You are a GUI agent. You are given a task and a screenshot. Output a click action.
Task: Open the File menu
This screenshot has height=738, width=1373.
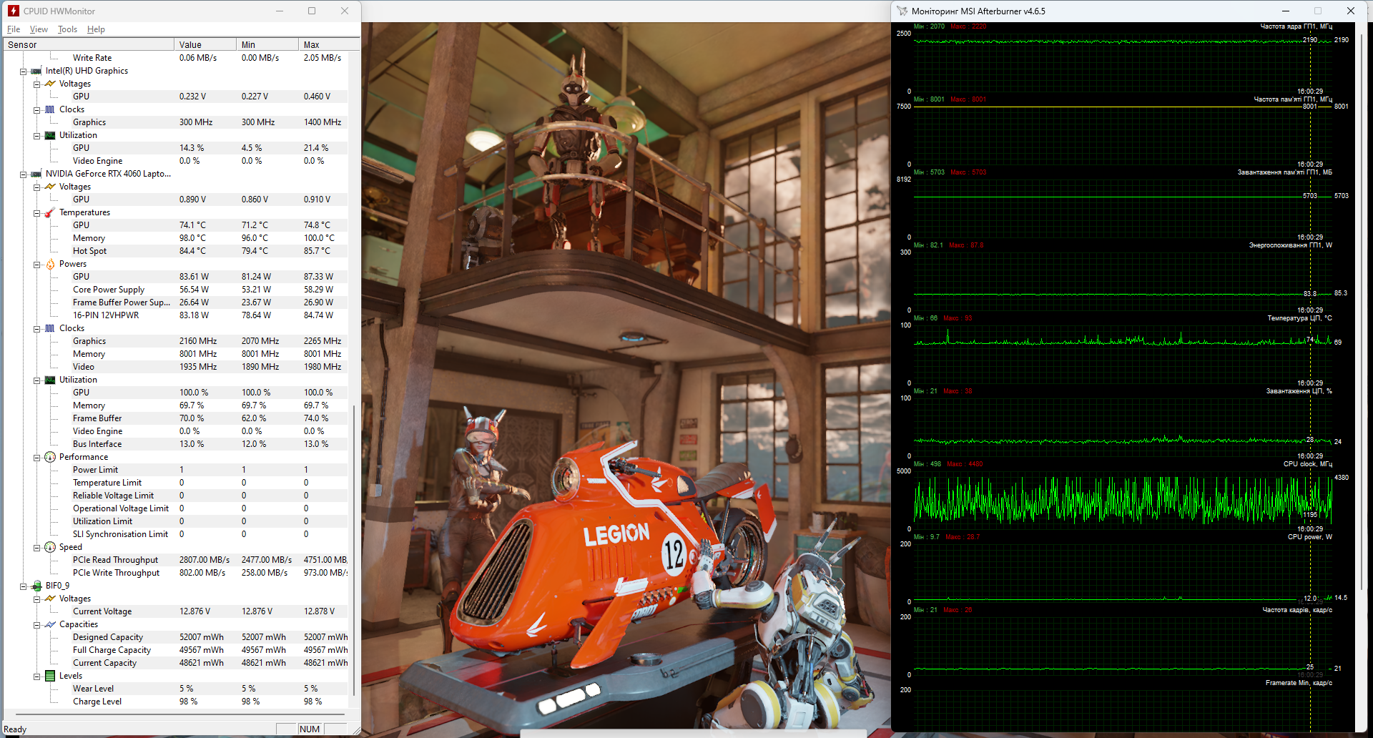[14, 29]
